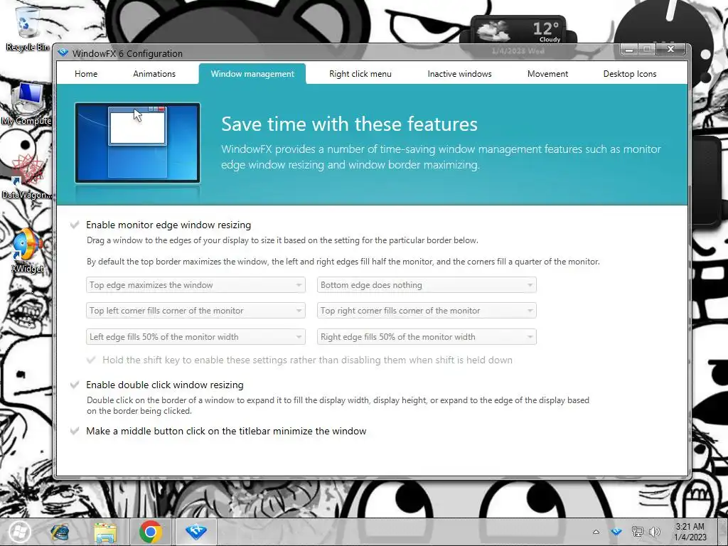The width and height of the screenshot is (728, 546).
Task: Open the Bottom edge does nothing dropdown
Action: point(427,285)
